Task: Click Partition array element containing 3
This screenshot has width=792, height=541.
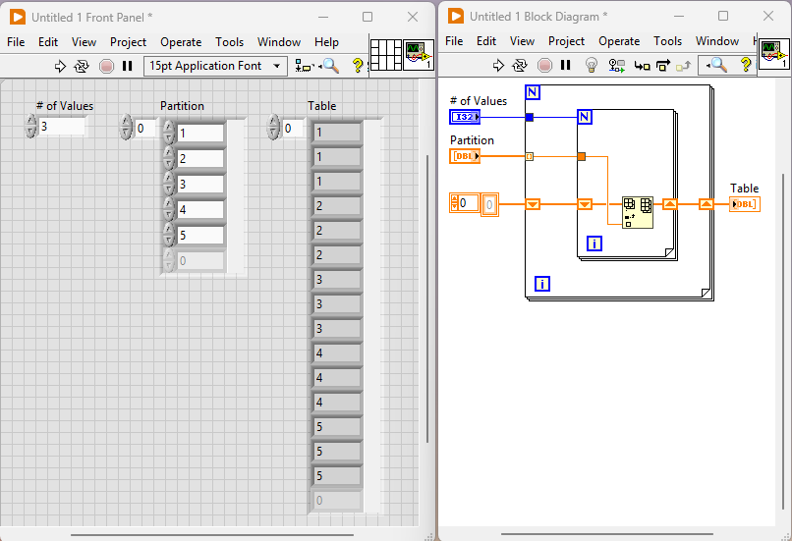Action: tap(200, 185)
